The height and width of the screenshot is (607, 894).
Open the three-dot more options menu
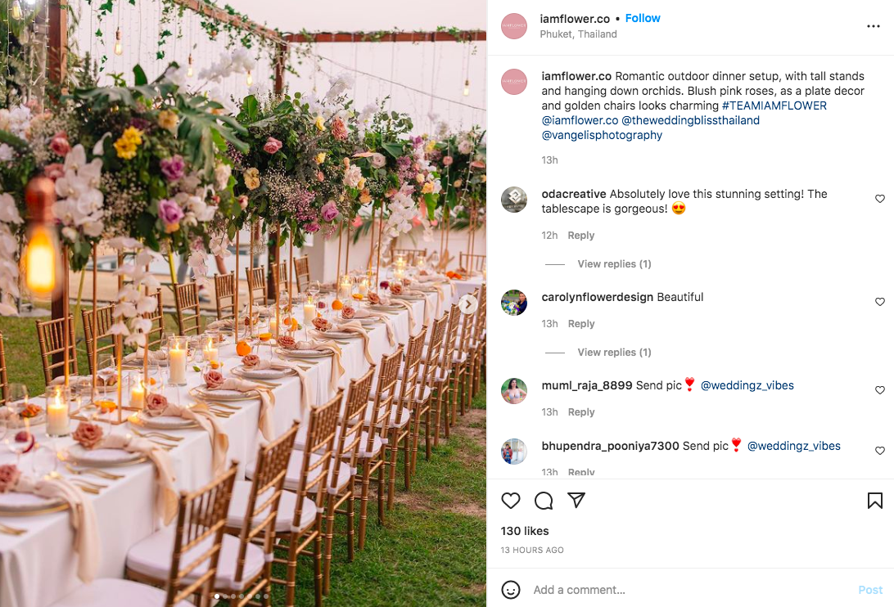click(x=873, y=26)
